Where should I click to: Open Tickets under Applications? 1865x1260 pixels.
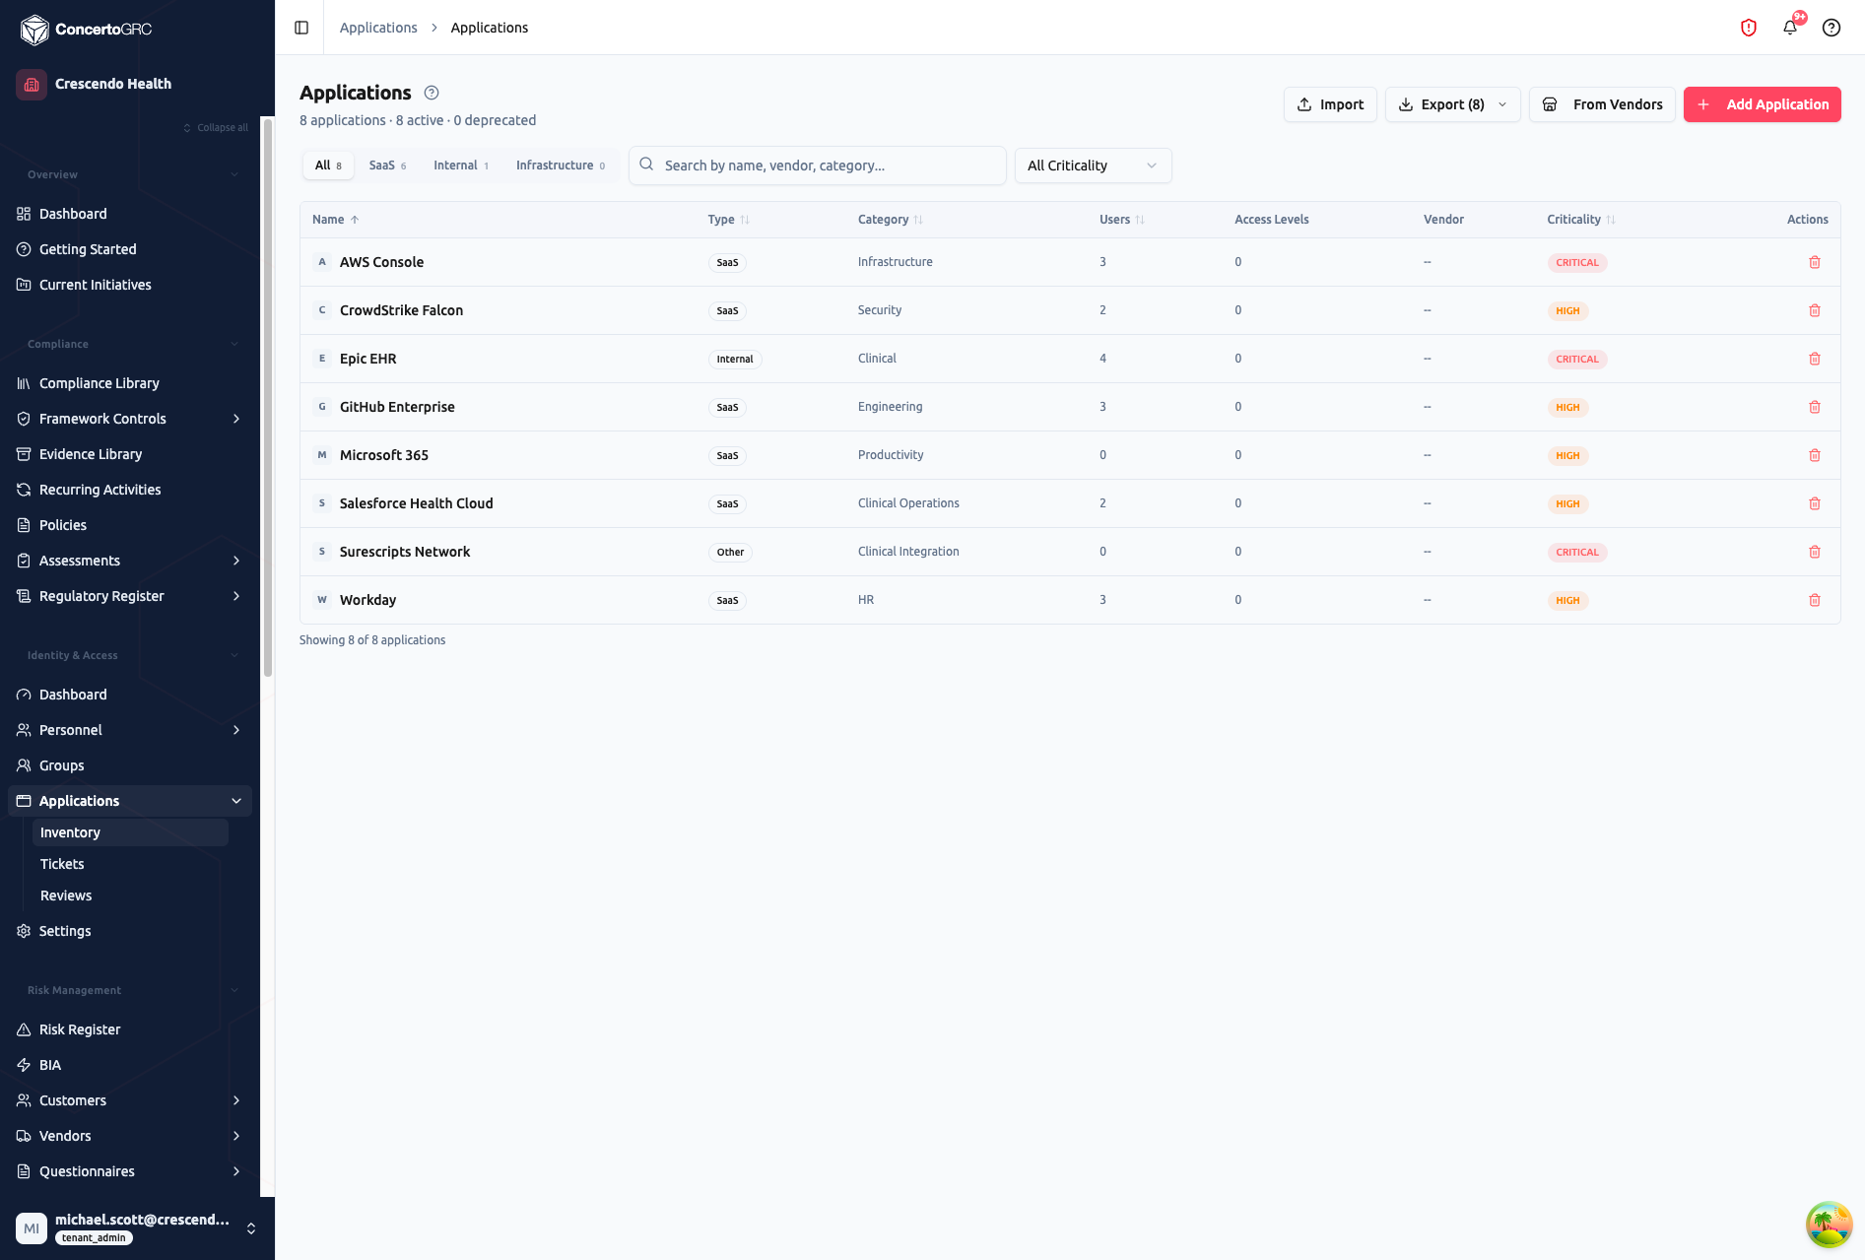click(130, 864)
